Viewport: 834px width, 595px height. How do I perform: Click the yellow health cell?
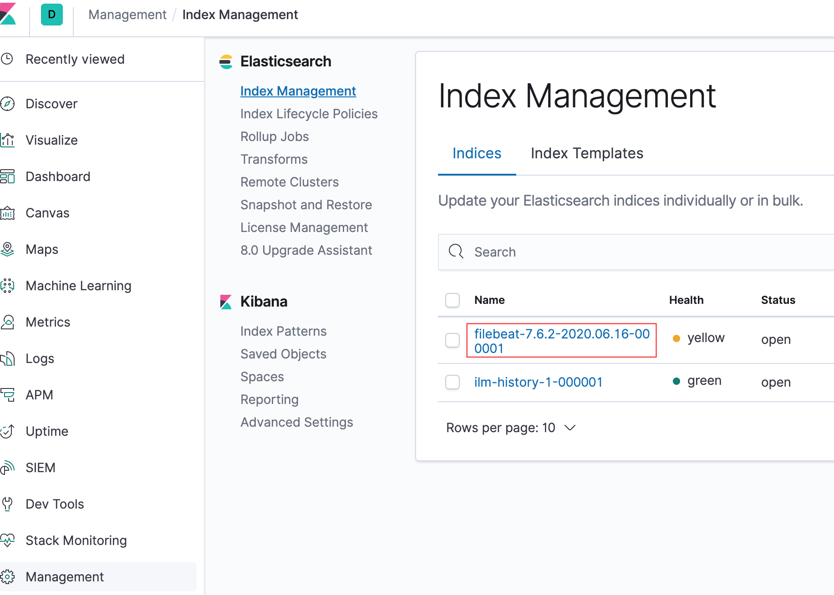[698, 338]
